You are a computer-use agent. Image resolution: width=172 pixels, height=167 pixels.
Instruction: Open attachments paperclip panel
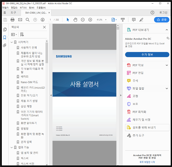tap(5, 45)
